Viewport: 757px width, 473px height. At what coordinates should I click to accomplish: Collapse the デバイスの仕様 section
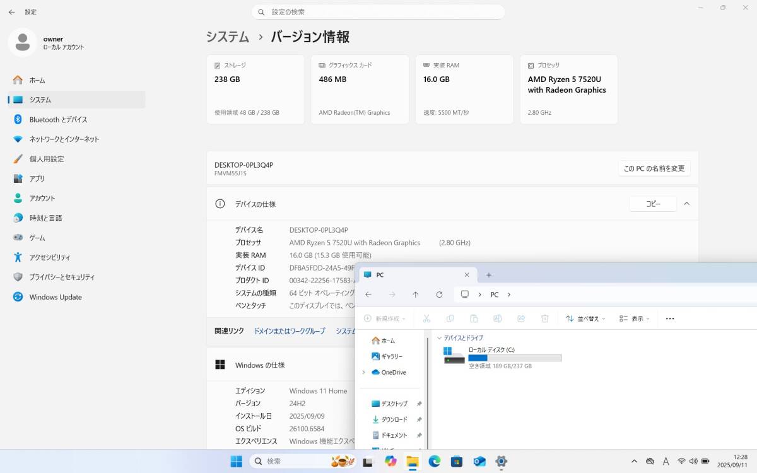(687, 204)
